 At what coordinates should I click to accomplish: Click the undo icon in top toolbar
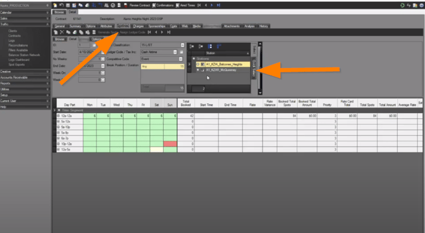pyautogui.click(x=62, y=5)
